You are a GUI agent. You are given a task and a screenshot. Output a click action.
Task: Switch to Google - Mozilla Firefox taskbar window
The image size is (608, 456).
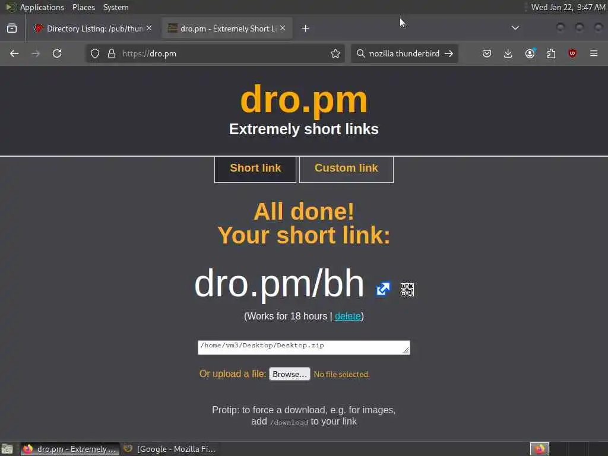click(x=169, y=449)
